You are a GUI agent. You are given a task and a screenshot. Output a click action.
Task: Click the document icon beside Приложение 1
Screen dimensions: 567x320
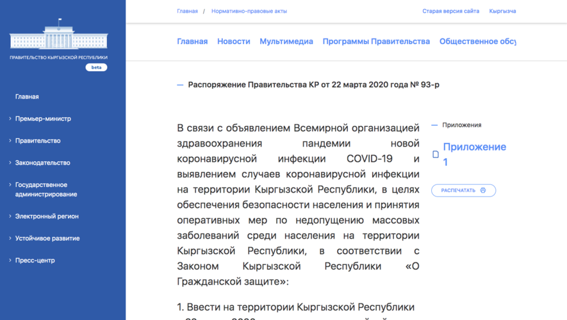pyautogui.click(x=436, y=154)
